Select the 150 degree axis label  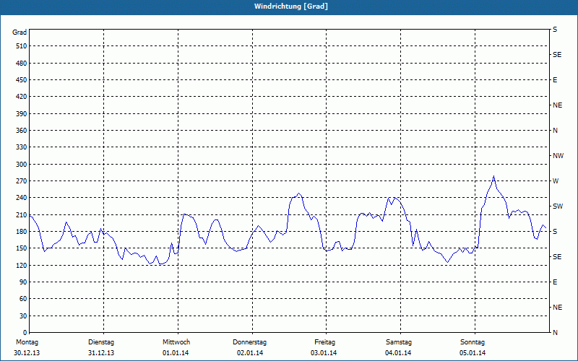[22, 248]
